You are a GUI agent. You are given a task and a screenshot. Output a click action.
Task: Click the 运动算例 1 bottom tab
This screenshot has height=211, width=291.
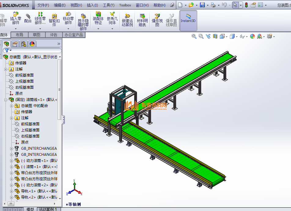coord(49,209)
